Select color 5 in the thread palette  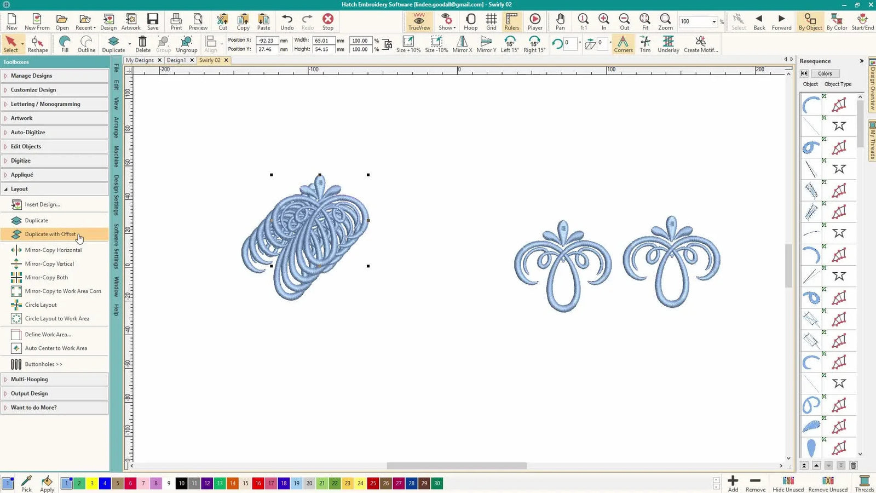pyautogui.click(x=117, y=483)
